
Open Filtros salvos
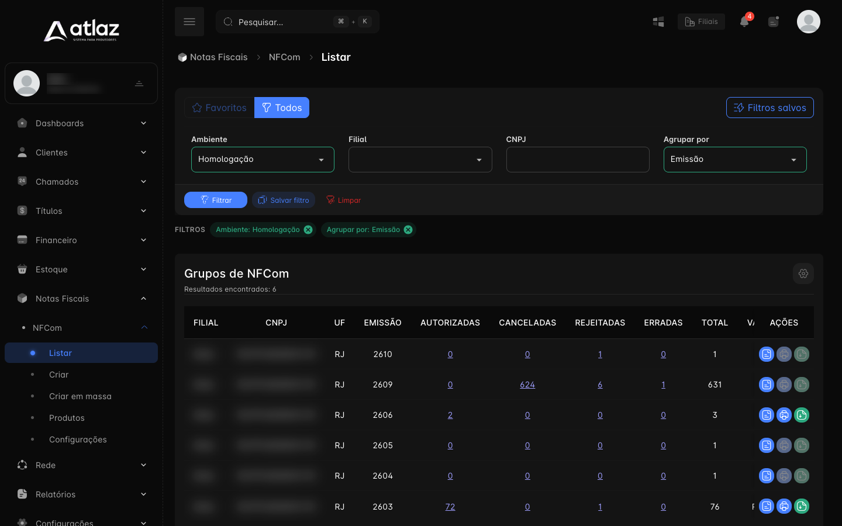[769, 108]
